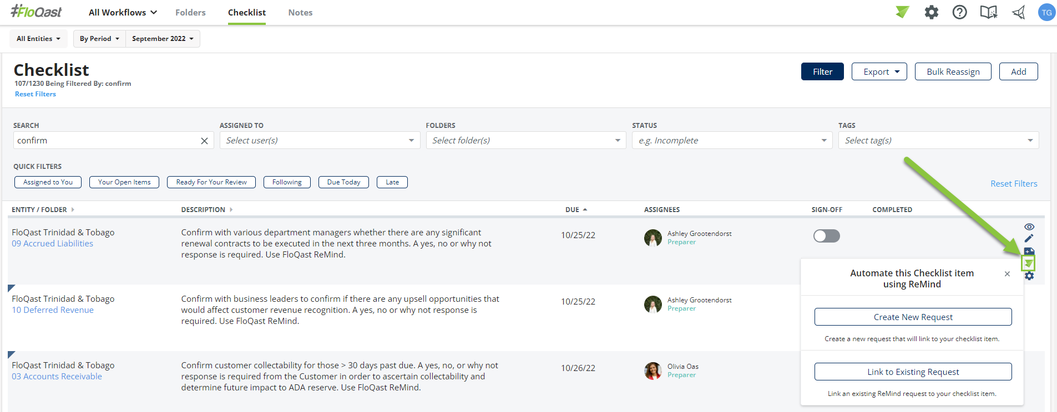Open the By Period dropdown
This screenshot has width=1057, height=412.
point(99,39)
